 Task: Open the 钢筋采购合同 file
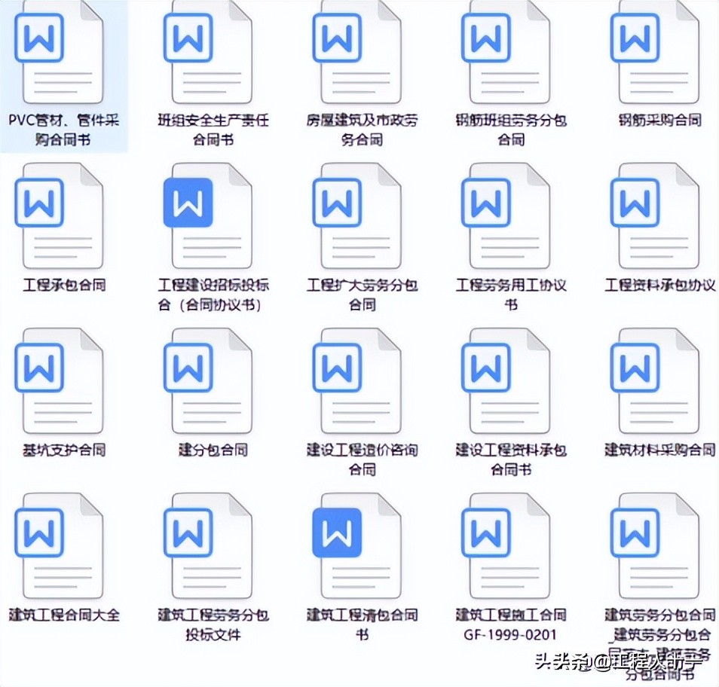[x=658, y=53]
